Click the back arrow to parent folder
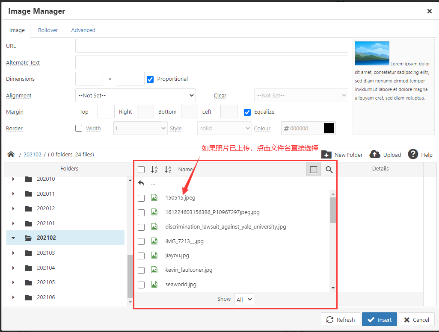 point(141,183)
